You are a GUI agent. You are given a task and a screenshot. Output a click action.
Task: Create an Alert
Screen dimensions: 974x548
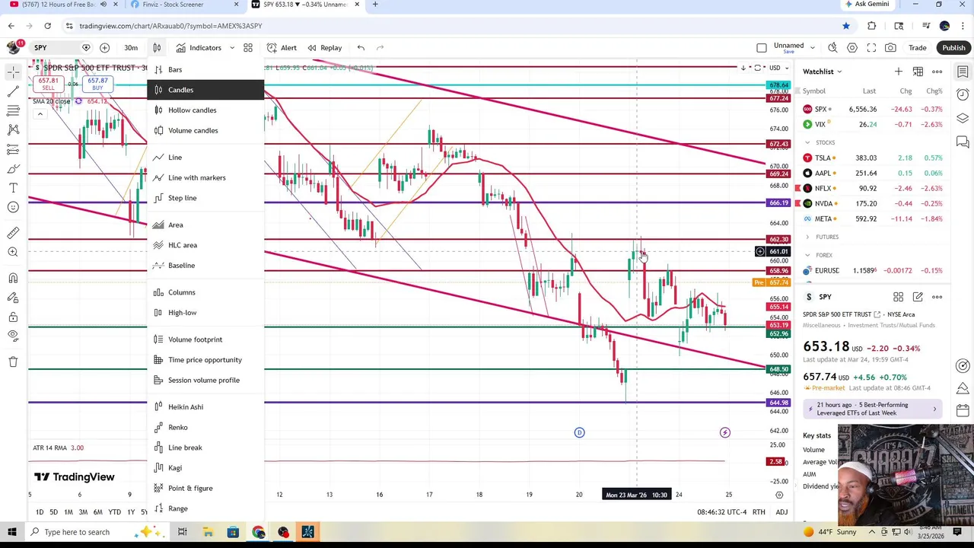[282, 48]
